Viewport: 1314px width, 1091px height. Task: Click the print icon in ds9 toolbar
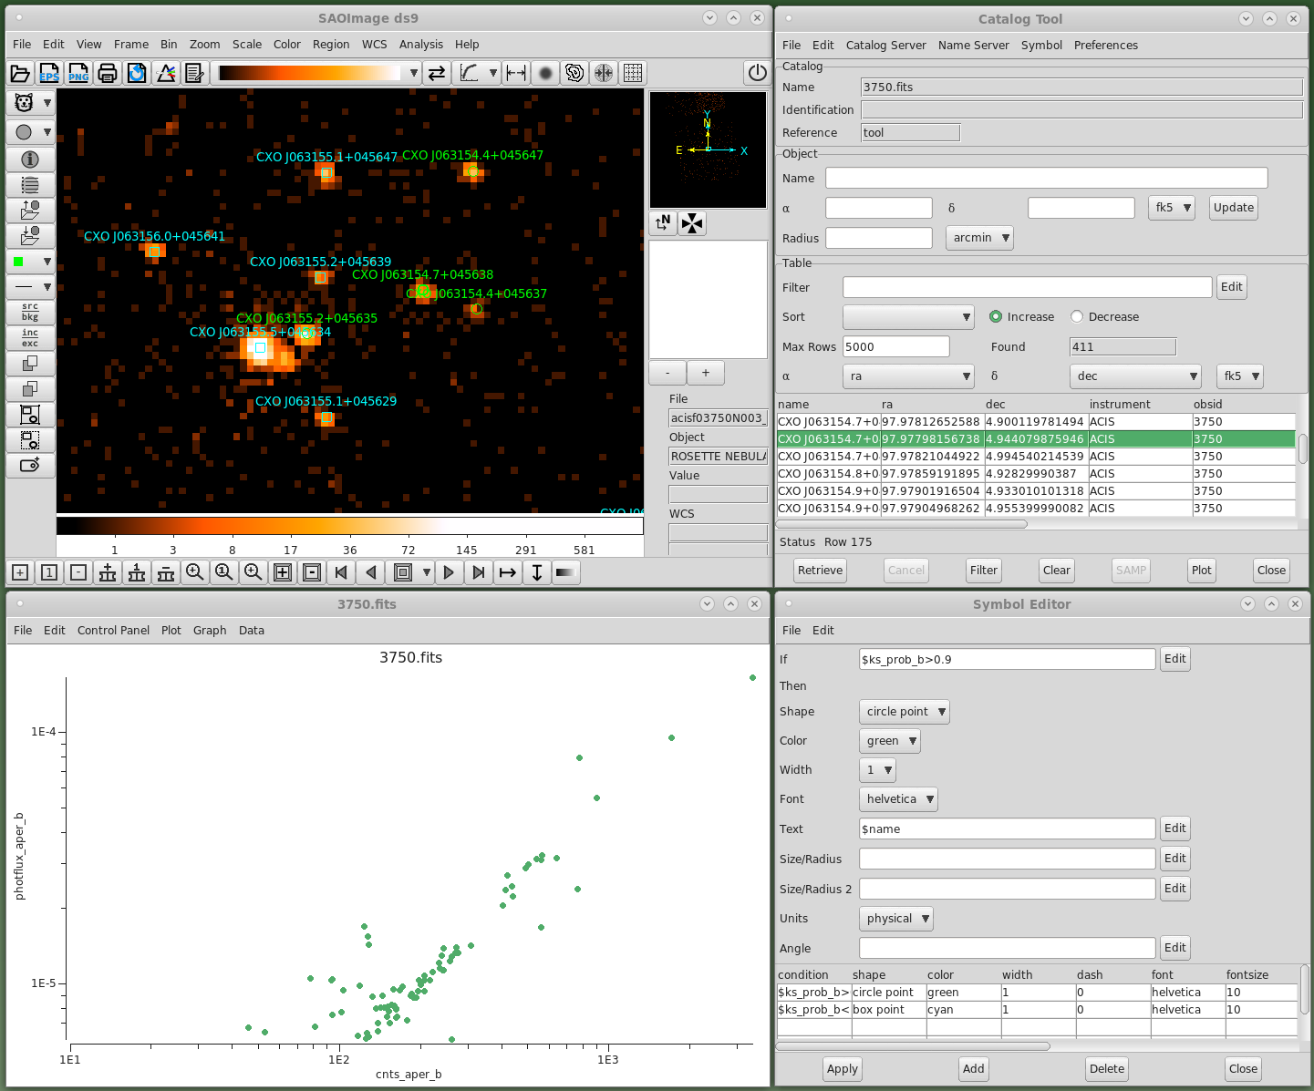[x=108, y=73]
